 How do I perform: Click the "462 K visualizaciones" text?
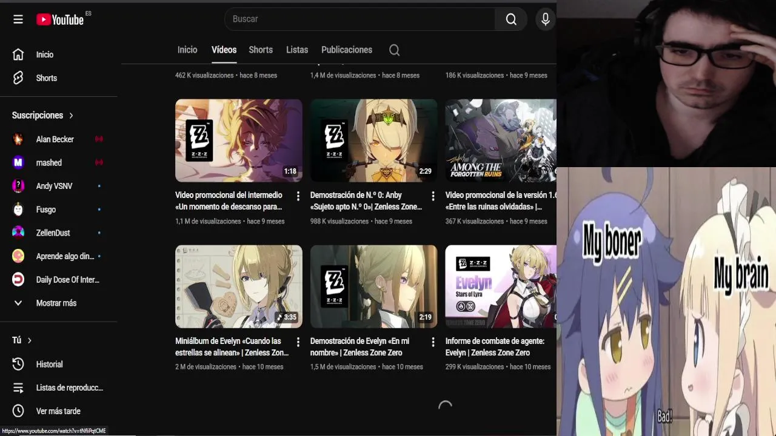point(204,76)
